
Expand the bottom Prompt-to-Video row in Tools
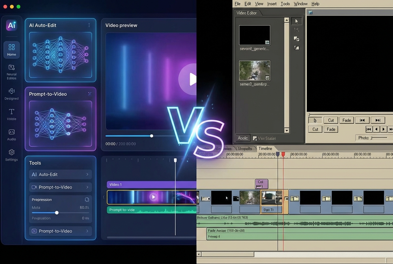pyautogui.click(x=60, y=231)
